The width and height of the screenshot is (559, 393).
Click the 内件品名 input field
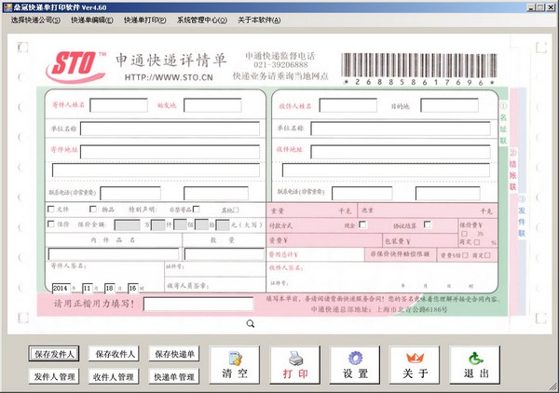pos(114,254)
